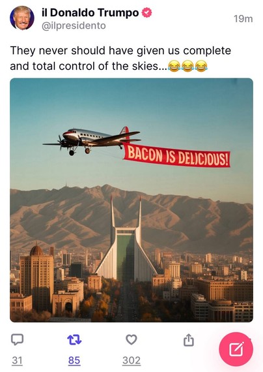View the 302 likes count
The width and height of the screenshot is (263, 372).
click(x=131, y=360)
